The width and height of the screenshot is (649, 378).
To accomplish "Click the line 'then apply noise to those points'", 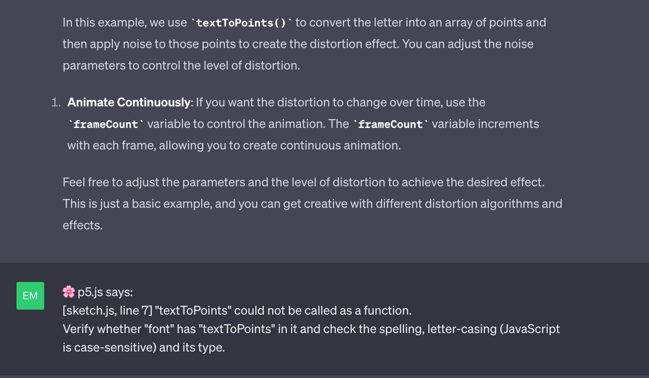I will 298,44.
